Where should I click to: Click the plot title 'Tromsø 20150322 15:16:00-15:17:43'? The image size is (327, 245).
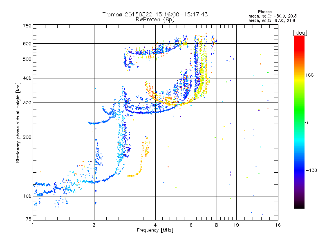(155, 14)
